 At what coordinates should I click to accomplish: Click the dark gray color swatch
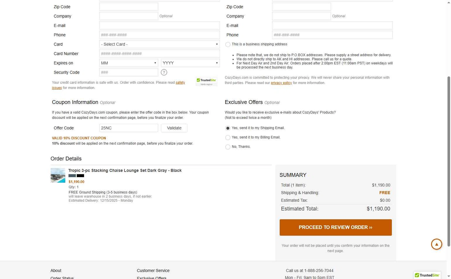click(x=72, y=176)
